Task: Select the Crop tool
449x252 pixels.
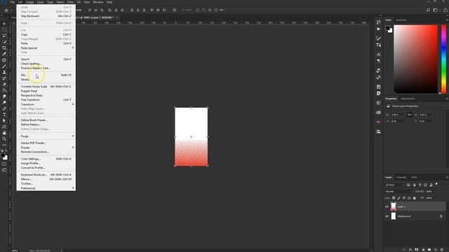Action: click(x=4, y=48)
